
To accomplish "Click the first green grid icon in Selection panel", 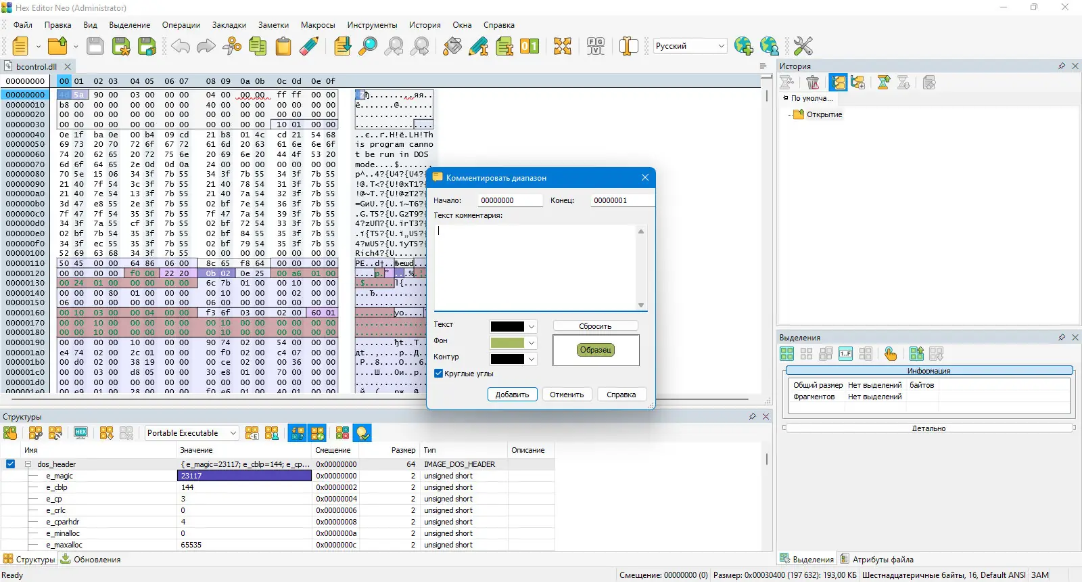I will [x=787, y=354].
